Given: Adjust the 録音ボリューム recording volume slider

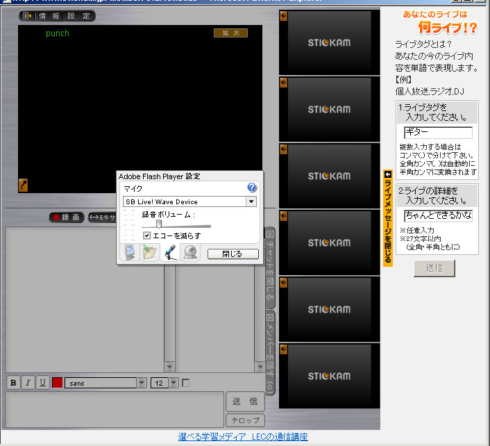Looking at the screenshot, I should 159,224.
